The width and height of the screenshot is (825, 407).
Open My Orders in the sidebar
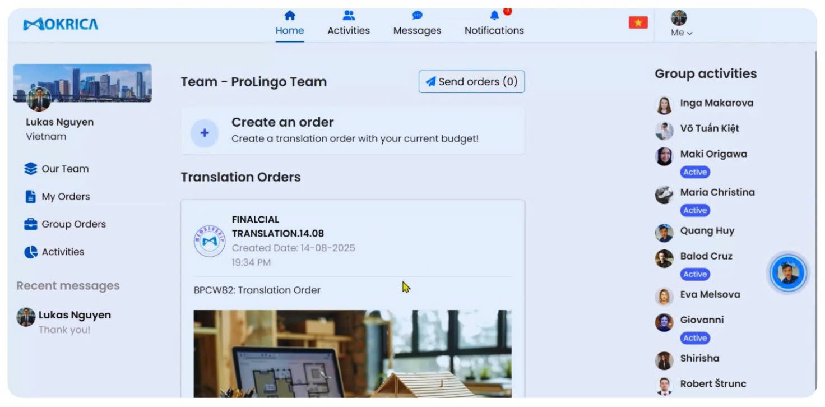point(57,196)
